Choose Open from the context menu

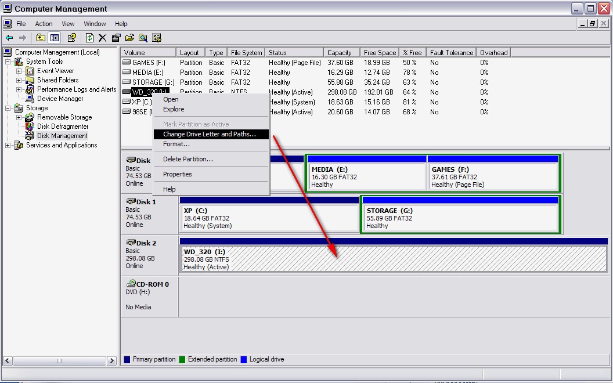[x=211, y=99]
